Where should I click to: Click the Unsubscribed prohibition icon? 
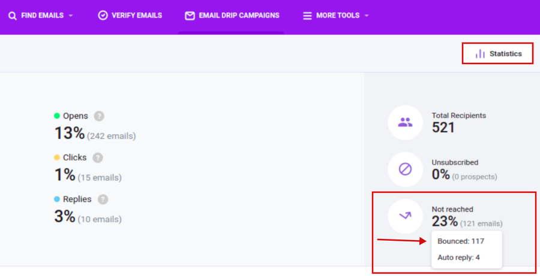(406, 169)
